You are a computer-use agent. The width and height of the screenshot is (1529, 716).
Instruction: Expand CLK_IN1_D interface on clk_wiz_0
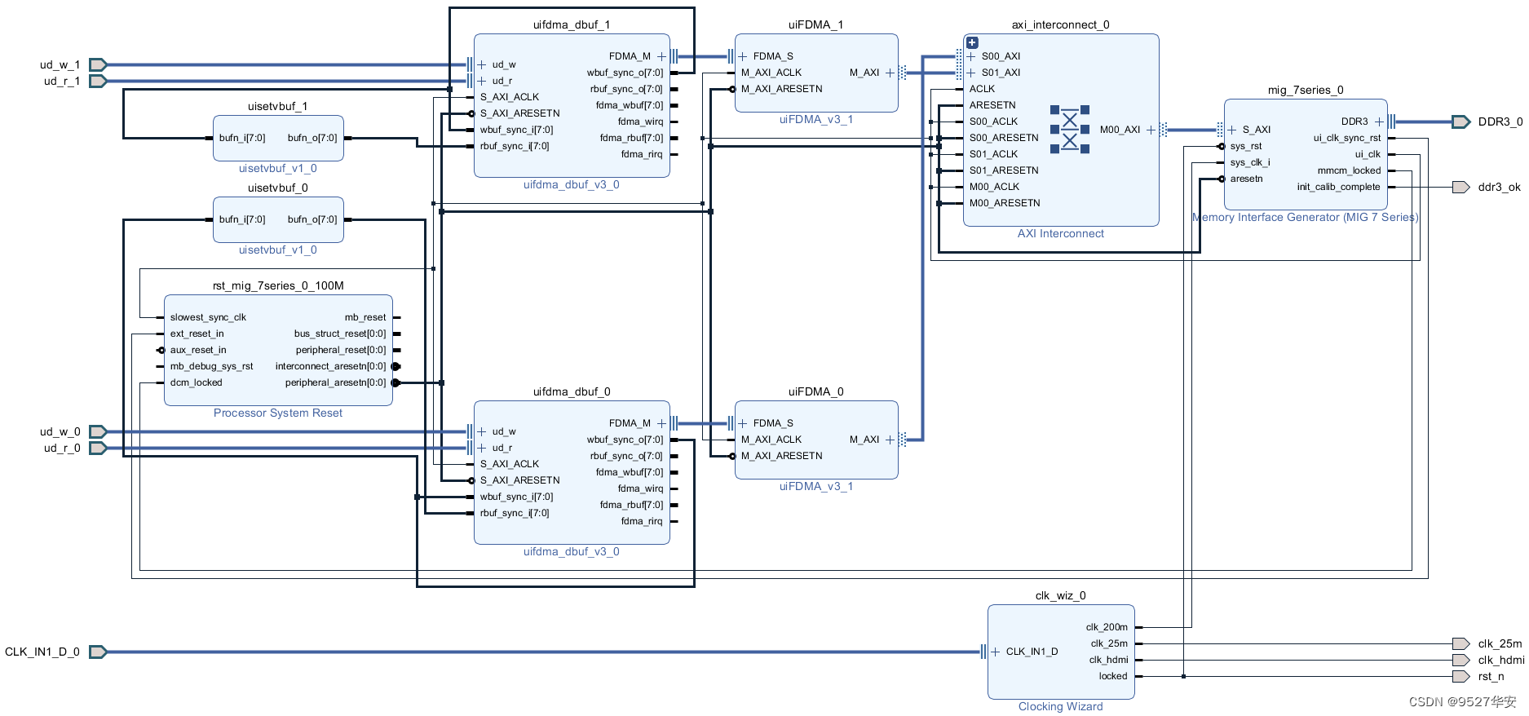(996, 652)
